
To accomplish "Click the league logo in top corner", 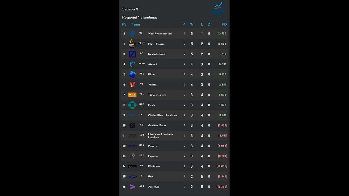I will (218, 10).
